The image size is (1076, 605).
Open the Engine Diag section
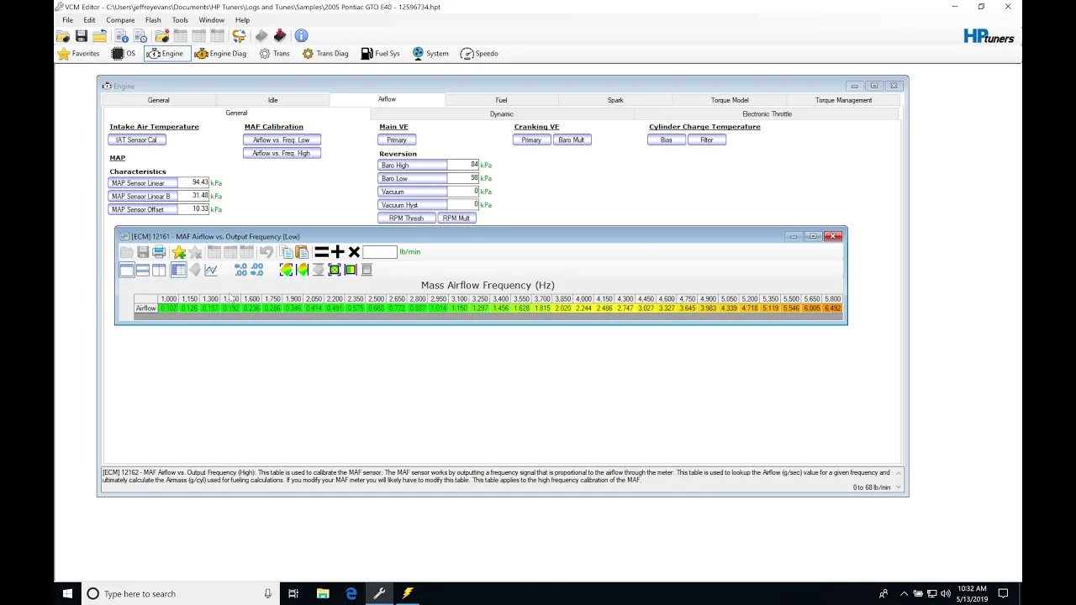pyautogui.click(x=220, y=54)
